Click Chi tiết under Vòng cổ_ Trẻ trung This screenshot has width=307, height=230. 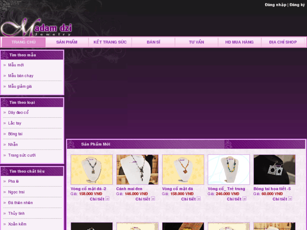(234, 199)
